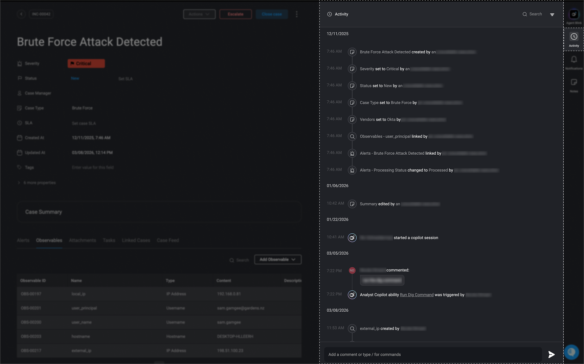
Task: Click the INC-00042 case ID badge
Action: [x=41, y=14]
